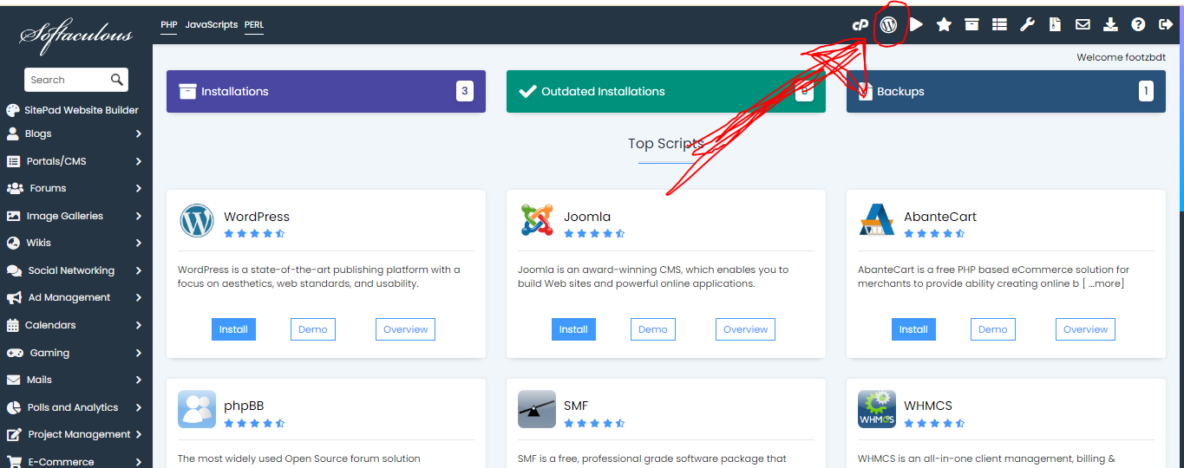Select the PERL scripts tab
This screenshot has width=1184, height=468.
(254, 24)
